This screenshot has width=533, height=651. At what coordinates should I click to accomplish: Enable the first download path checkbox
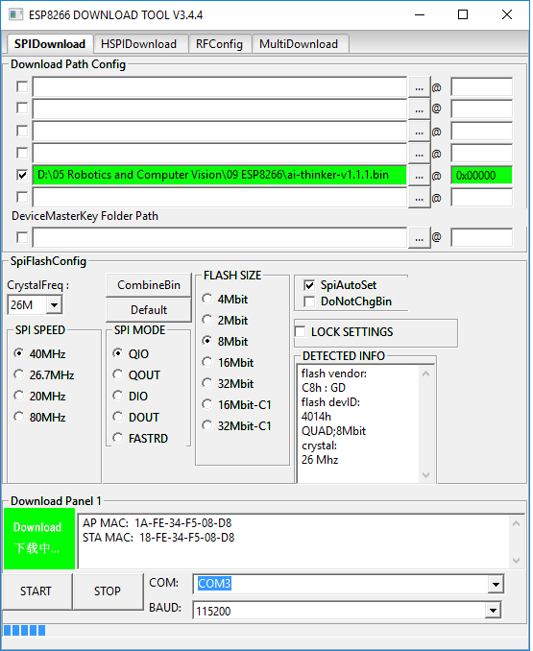pos(22,87)
